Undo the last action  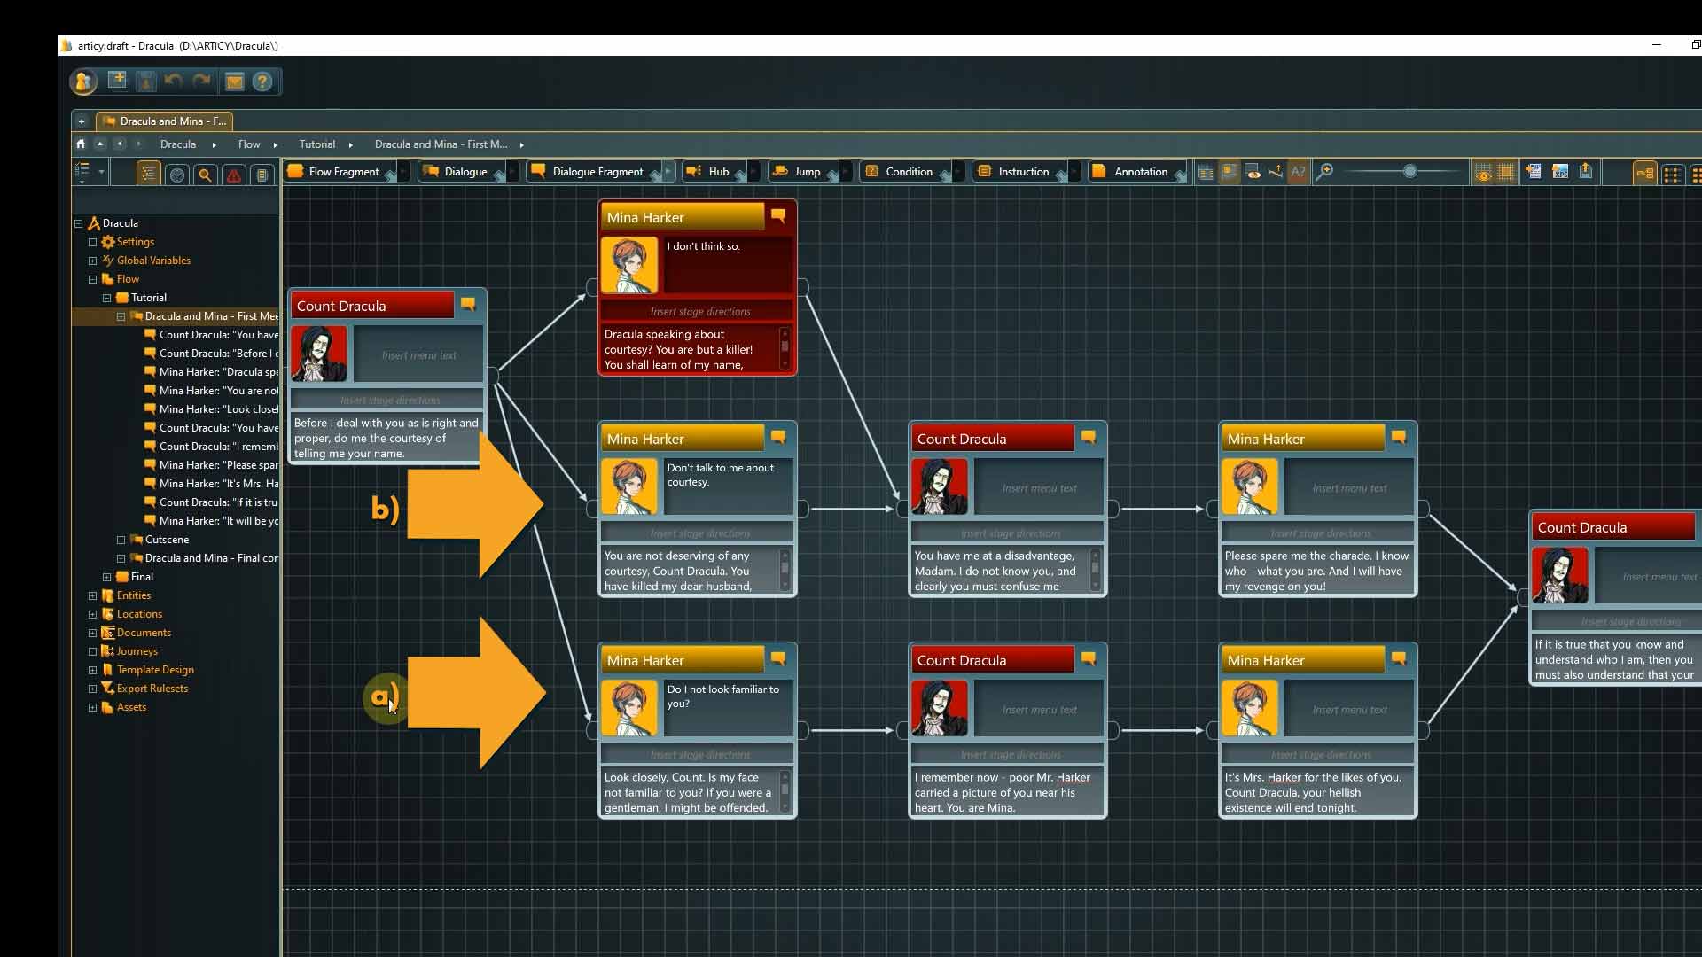coord(174,82)
